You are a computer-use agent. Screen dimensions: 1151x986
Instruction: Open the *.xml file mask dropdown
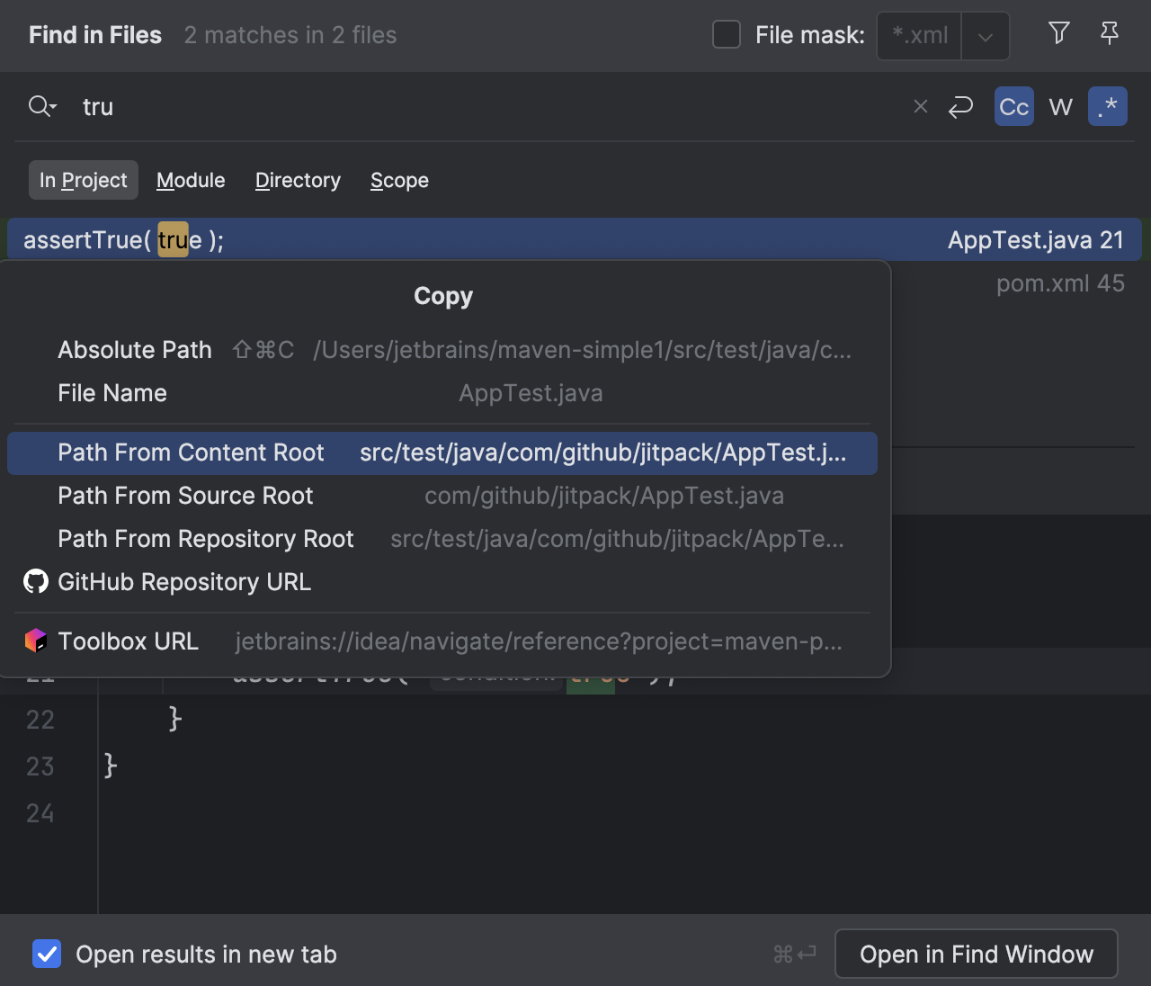pyautogui.click(x=985, y=36)
